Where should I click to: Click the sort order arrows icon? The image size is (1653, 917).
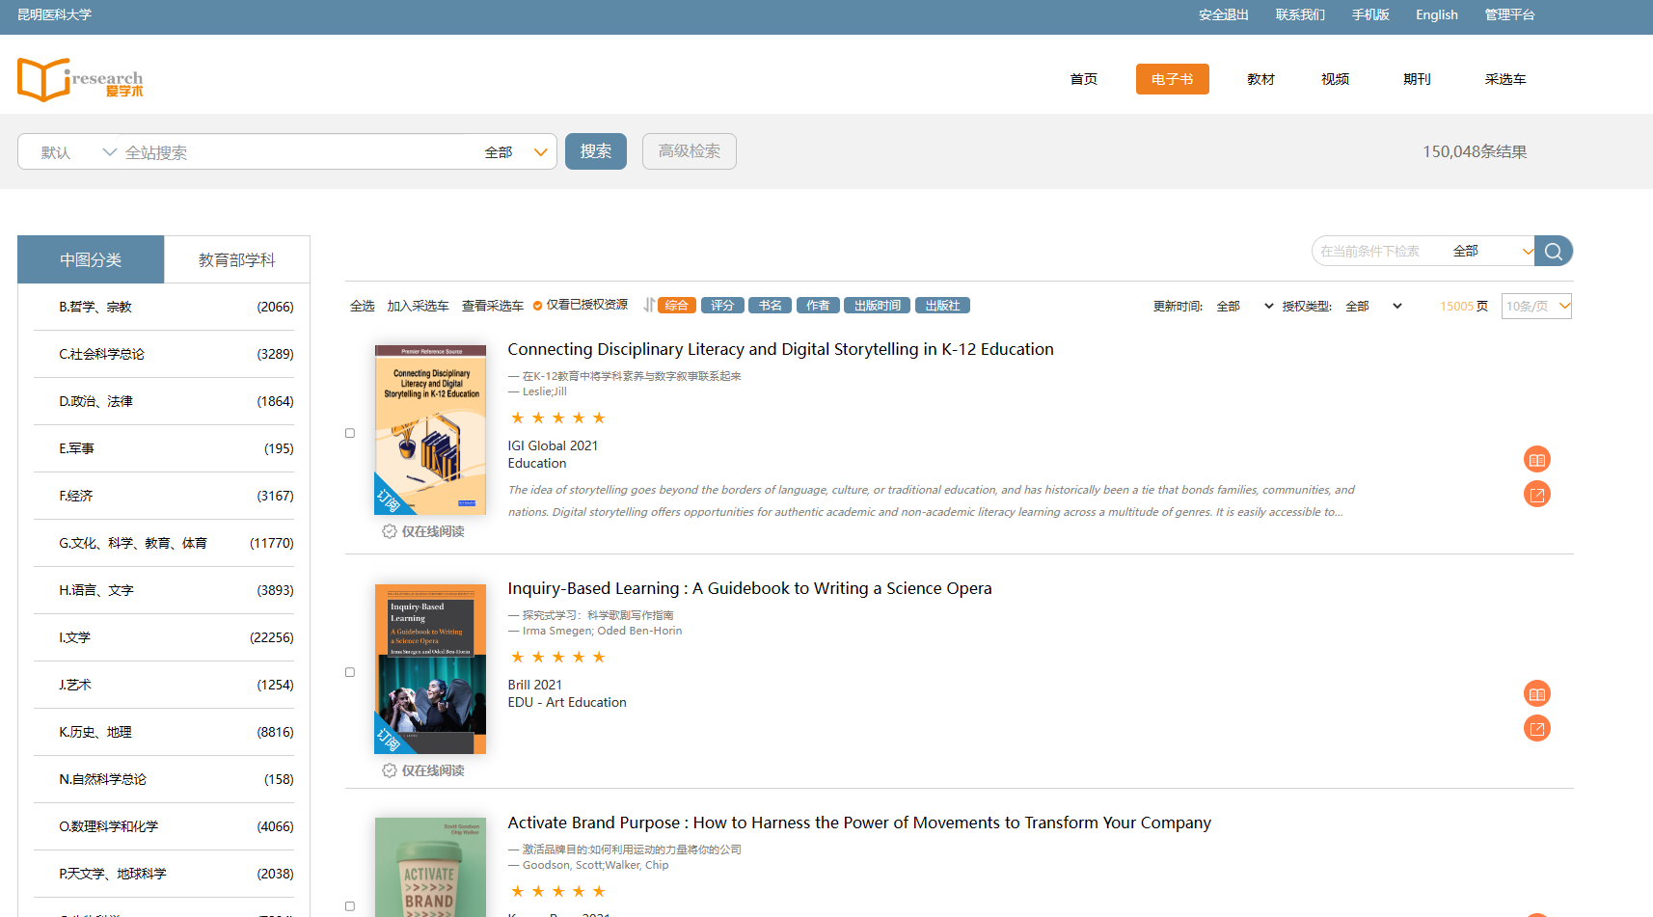[649, 306]
